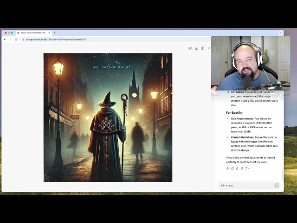Screen dimensions: 297x223
Task: Open the tab search dropdown arrow
Action: 281,33
